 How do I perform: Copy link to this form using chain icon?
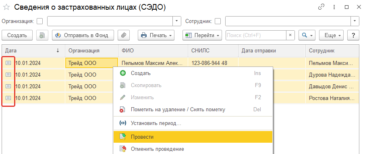coord(321,7)
